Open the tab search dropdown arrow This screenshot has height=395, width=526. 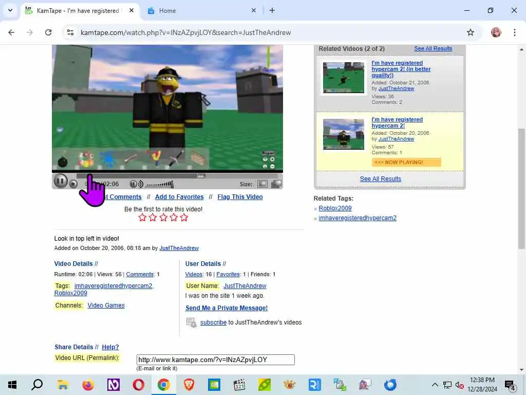pos(10,10)
